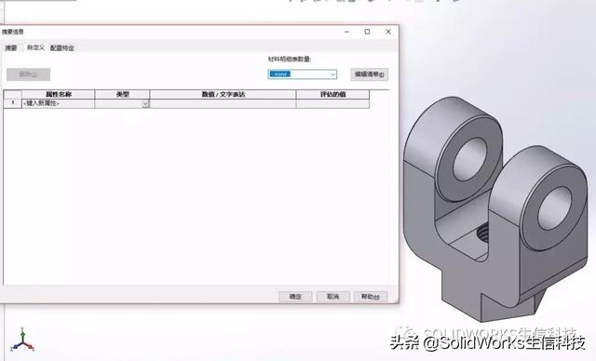Confirm the dialog with 确定
The image size is (596, 361).
click(x=295, y=297)
